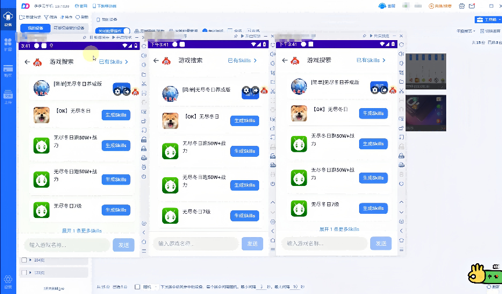Click 发送 button in middle phone
This screenshot has width=502, height=294.
point(252,243)
